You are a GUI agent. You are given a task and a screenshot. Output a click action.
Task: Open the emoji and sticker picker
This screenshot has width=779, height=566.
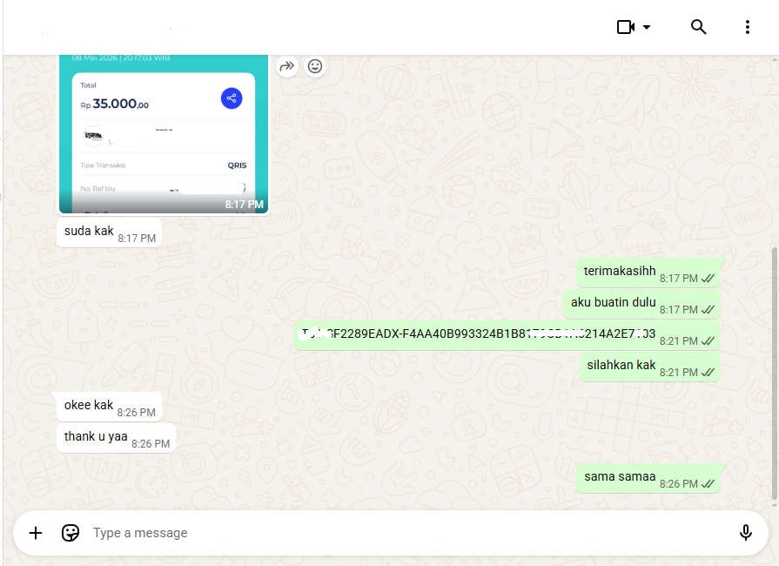coord(70,533)
